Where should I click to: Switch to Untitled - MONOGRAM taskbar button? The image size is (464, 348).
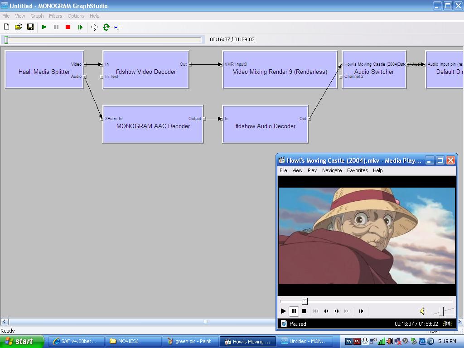(305, 342)
